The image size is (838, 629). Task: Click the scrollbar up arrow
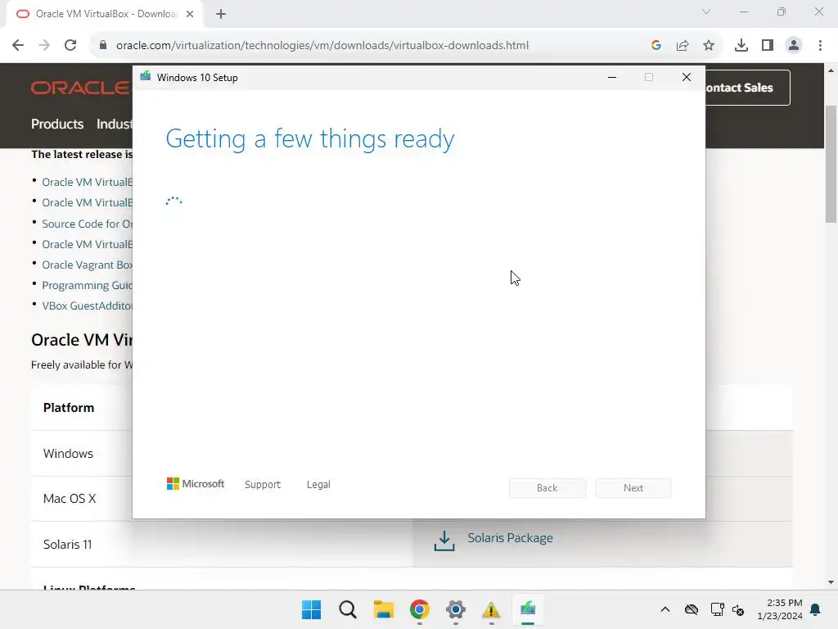831,70
